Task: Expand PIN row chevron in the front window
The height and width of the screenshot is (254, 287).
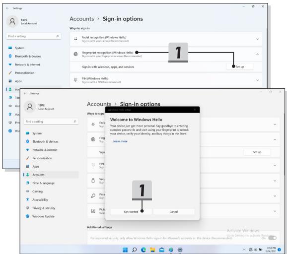Action: 275,165
